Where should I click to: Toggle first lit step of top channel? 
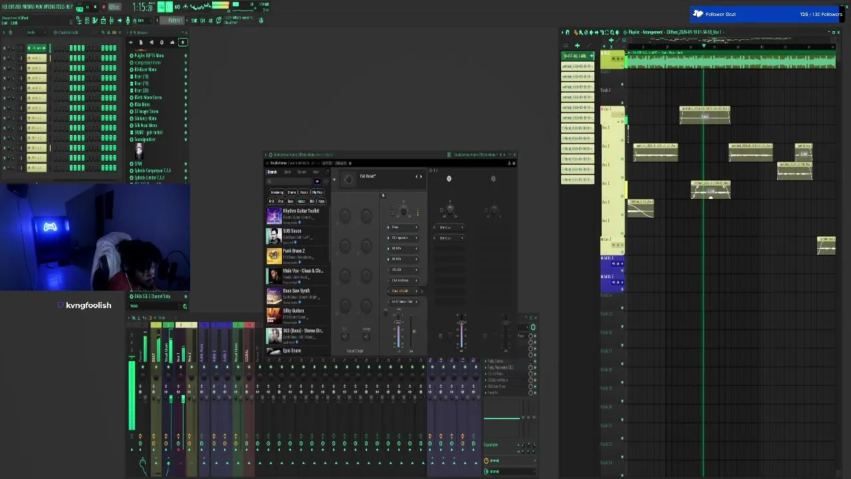coord(72,48)
